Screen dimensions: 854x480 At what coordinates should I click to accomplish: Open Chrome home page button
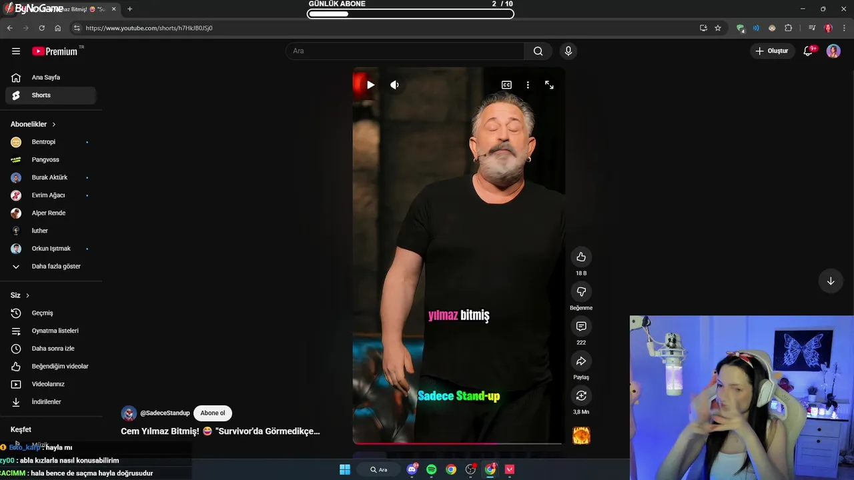[x=57, y=28]
